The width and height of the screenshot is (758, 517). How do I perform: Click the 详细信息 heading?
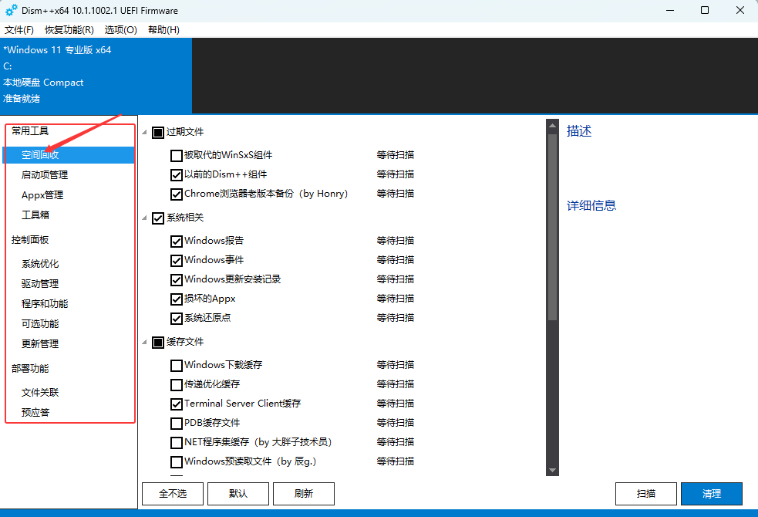coord(591,205)
